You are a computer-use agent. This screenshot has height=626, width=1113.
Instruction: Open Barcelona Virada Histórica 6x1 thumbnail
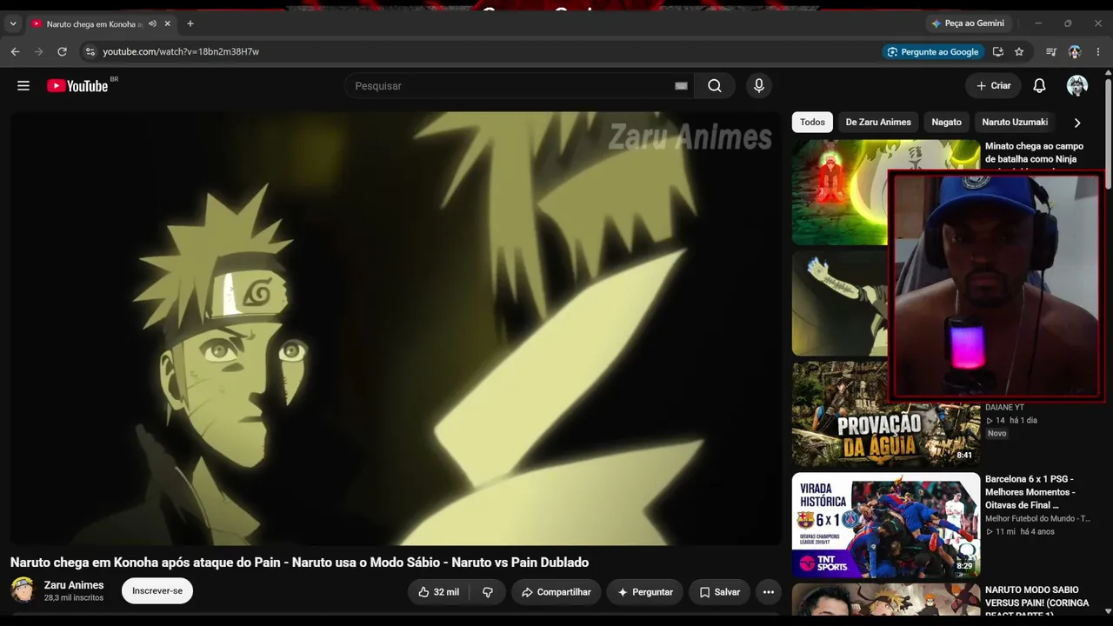tap(886, 525)
